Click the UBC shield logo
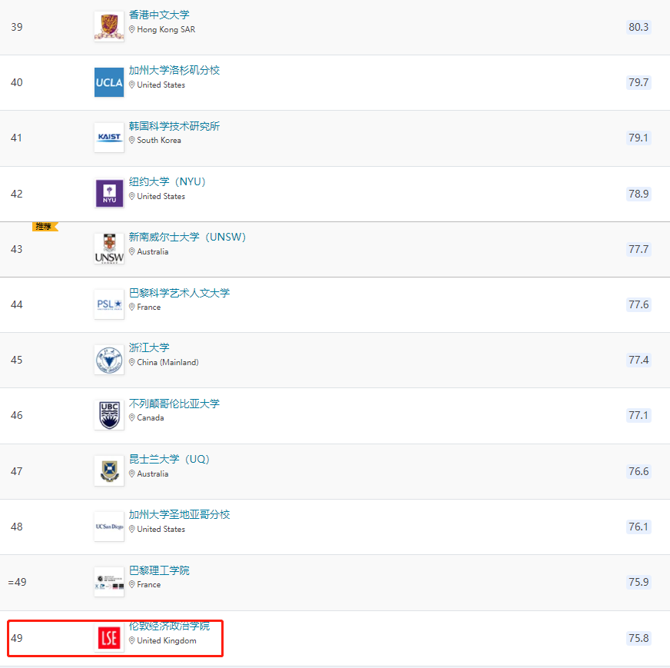Screen dimensions: 670x668 coord(108,415)
